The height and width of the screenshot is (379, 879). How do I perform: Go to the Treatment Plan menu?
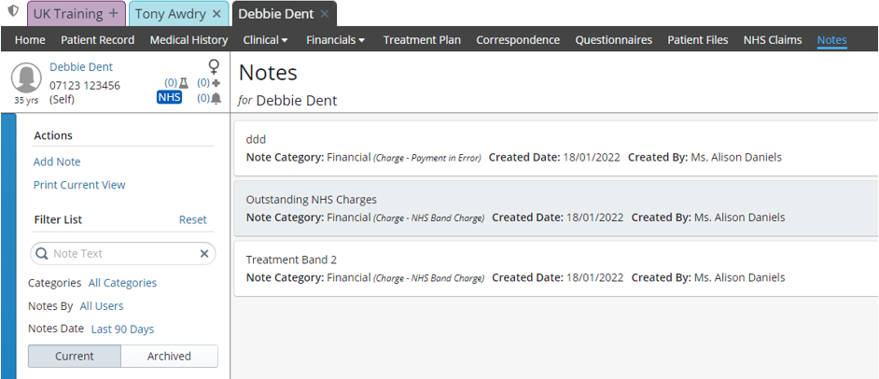coord(422,40)
